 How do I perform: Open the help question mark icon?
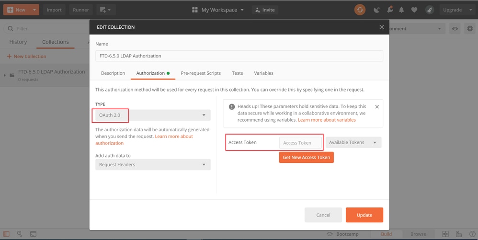coord(472,234)
